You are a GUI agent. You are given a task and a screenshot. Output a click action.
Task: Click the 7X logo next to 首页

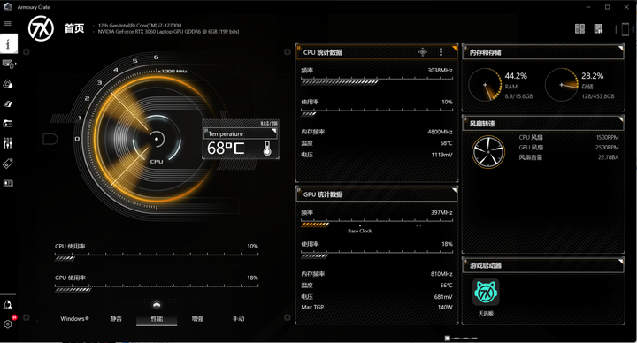(x=41, y=28)
